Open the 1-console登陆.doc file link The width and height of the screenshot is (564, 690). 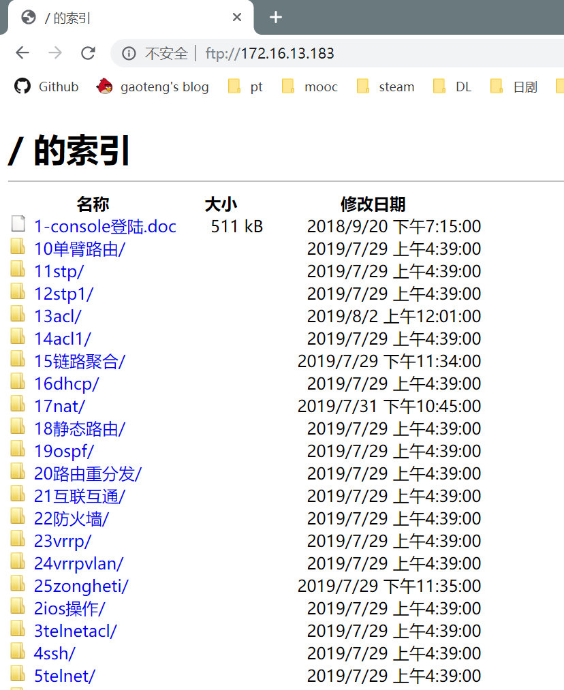coord(105,226)
